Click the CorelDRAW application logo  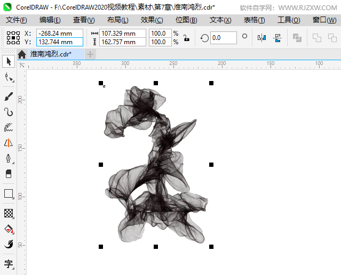[x=7, y=7]
